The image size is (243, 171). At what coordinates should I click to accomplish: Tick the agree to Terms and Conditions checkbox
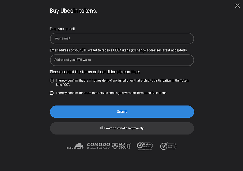coord(52,93)
